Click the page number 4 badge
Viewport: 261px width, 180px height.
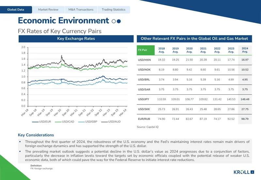coord(252,172)
